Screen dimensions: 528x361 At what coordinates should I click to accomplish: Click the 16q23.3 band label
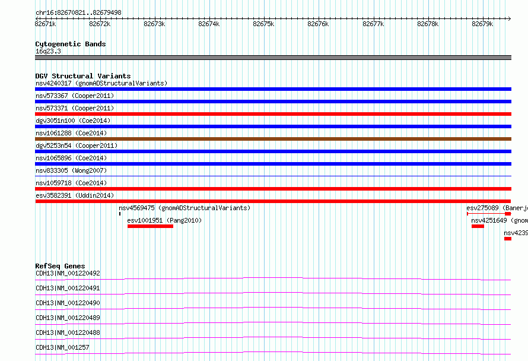click(48, 51)
